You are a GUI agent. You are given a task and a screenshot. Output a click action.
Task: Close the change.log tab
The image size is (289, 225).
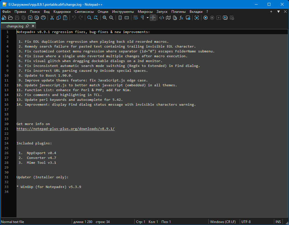click(x=33, y=26)
